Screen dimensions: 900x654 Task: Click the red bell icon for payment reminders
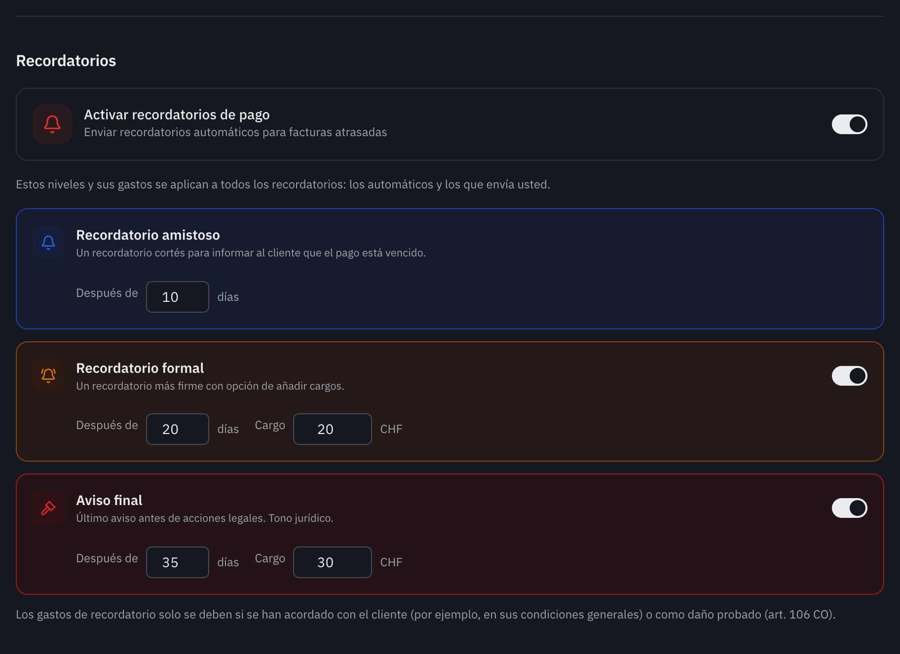click(x=52, y=124)
